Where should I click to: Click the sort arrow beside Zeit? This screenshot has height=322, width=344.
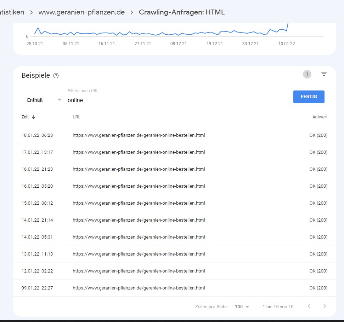point(34,117)
